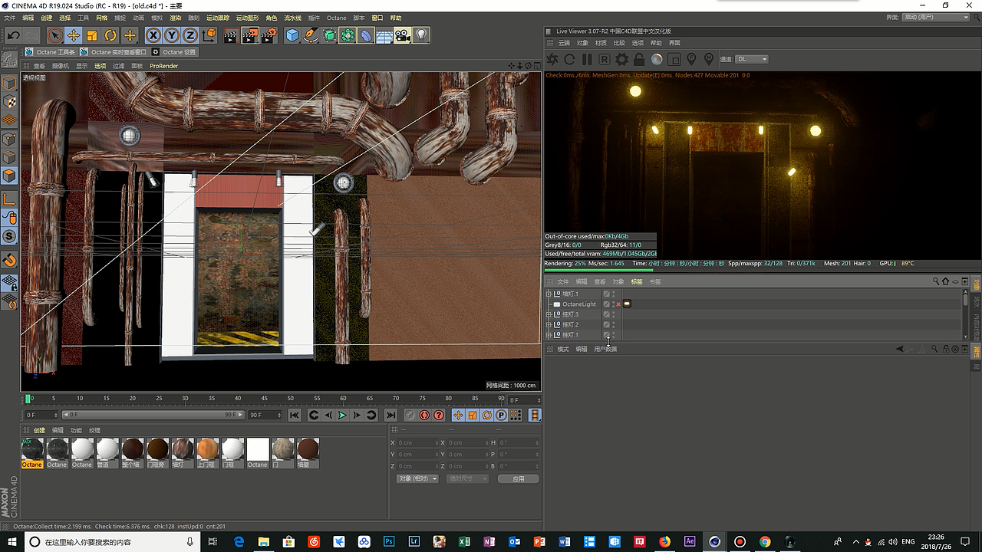Activate the Move tool in top toolbar
This screenshot has height=552, width=982.
(74, 35)
